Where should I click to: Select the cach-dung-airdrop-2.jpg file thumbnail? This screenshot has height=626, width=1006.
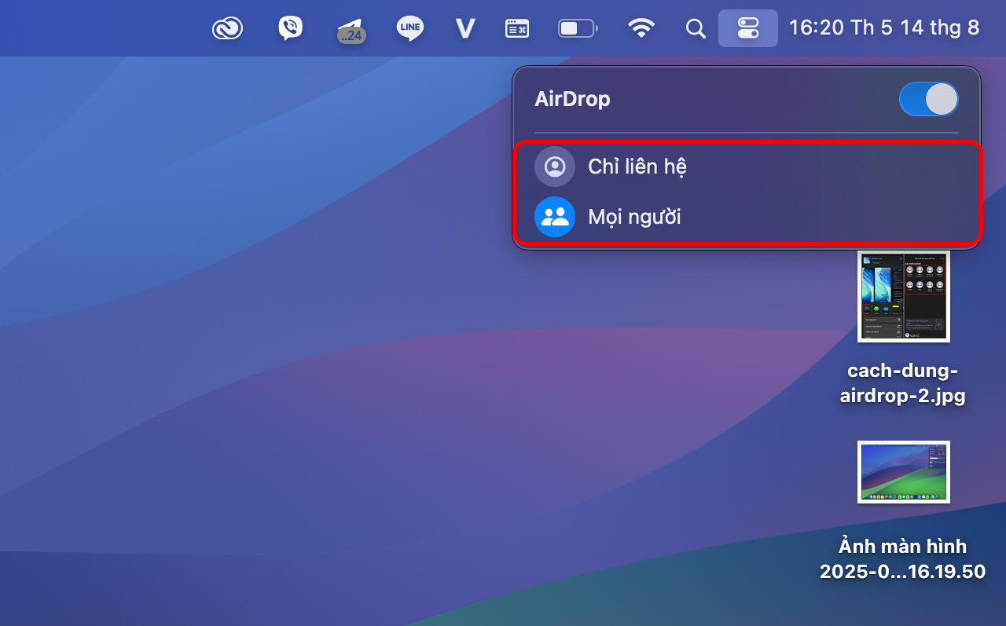pos(904,297)
